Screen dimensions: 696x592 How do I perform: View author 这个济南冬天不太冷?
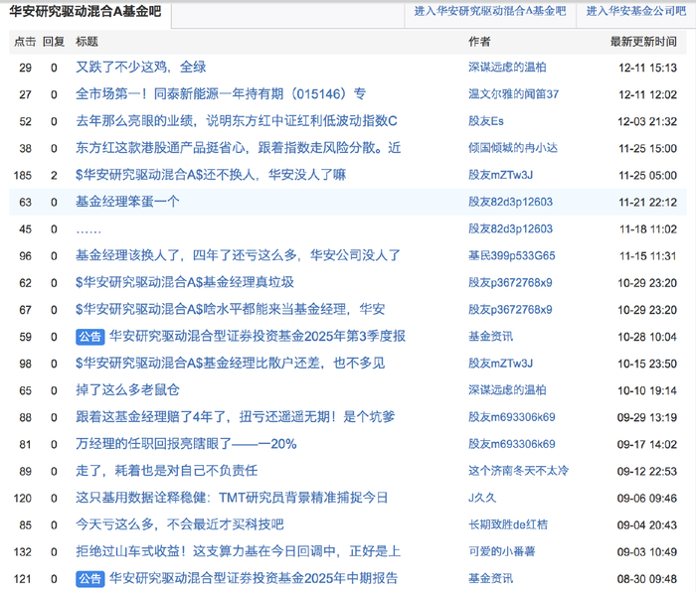(x=518, y=471)
